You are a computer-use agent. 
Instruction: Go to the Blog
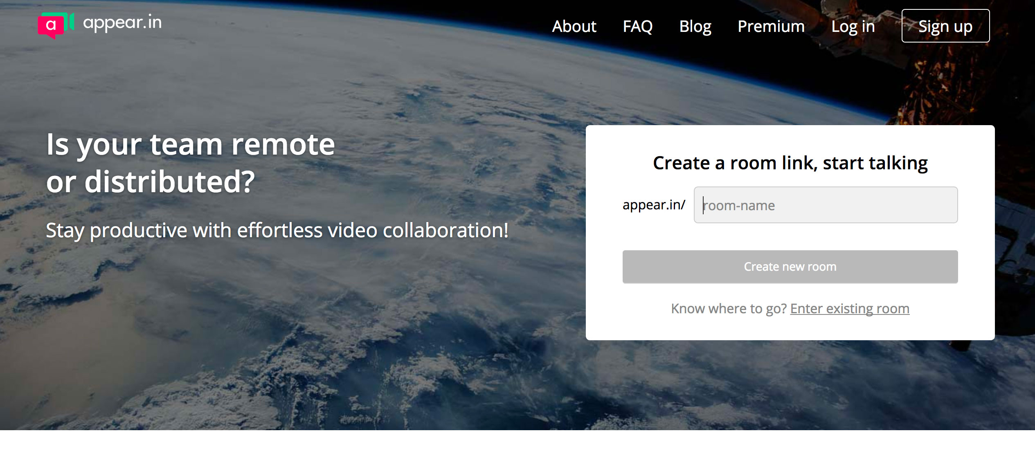[695, 27]
